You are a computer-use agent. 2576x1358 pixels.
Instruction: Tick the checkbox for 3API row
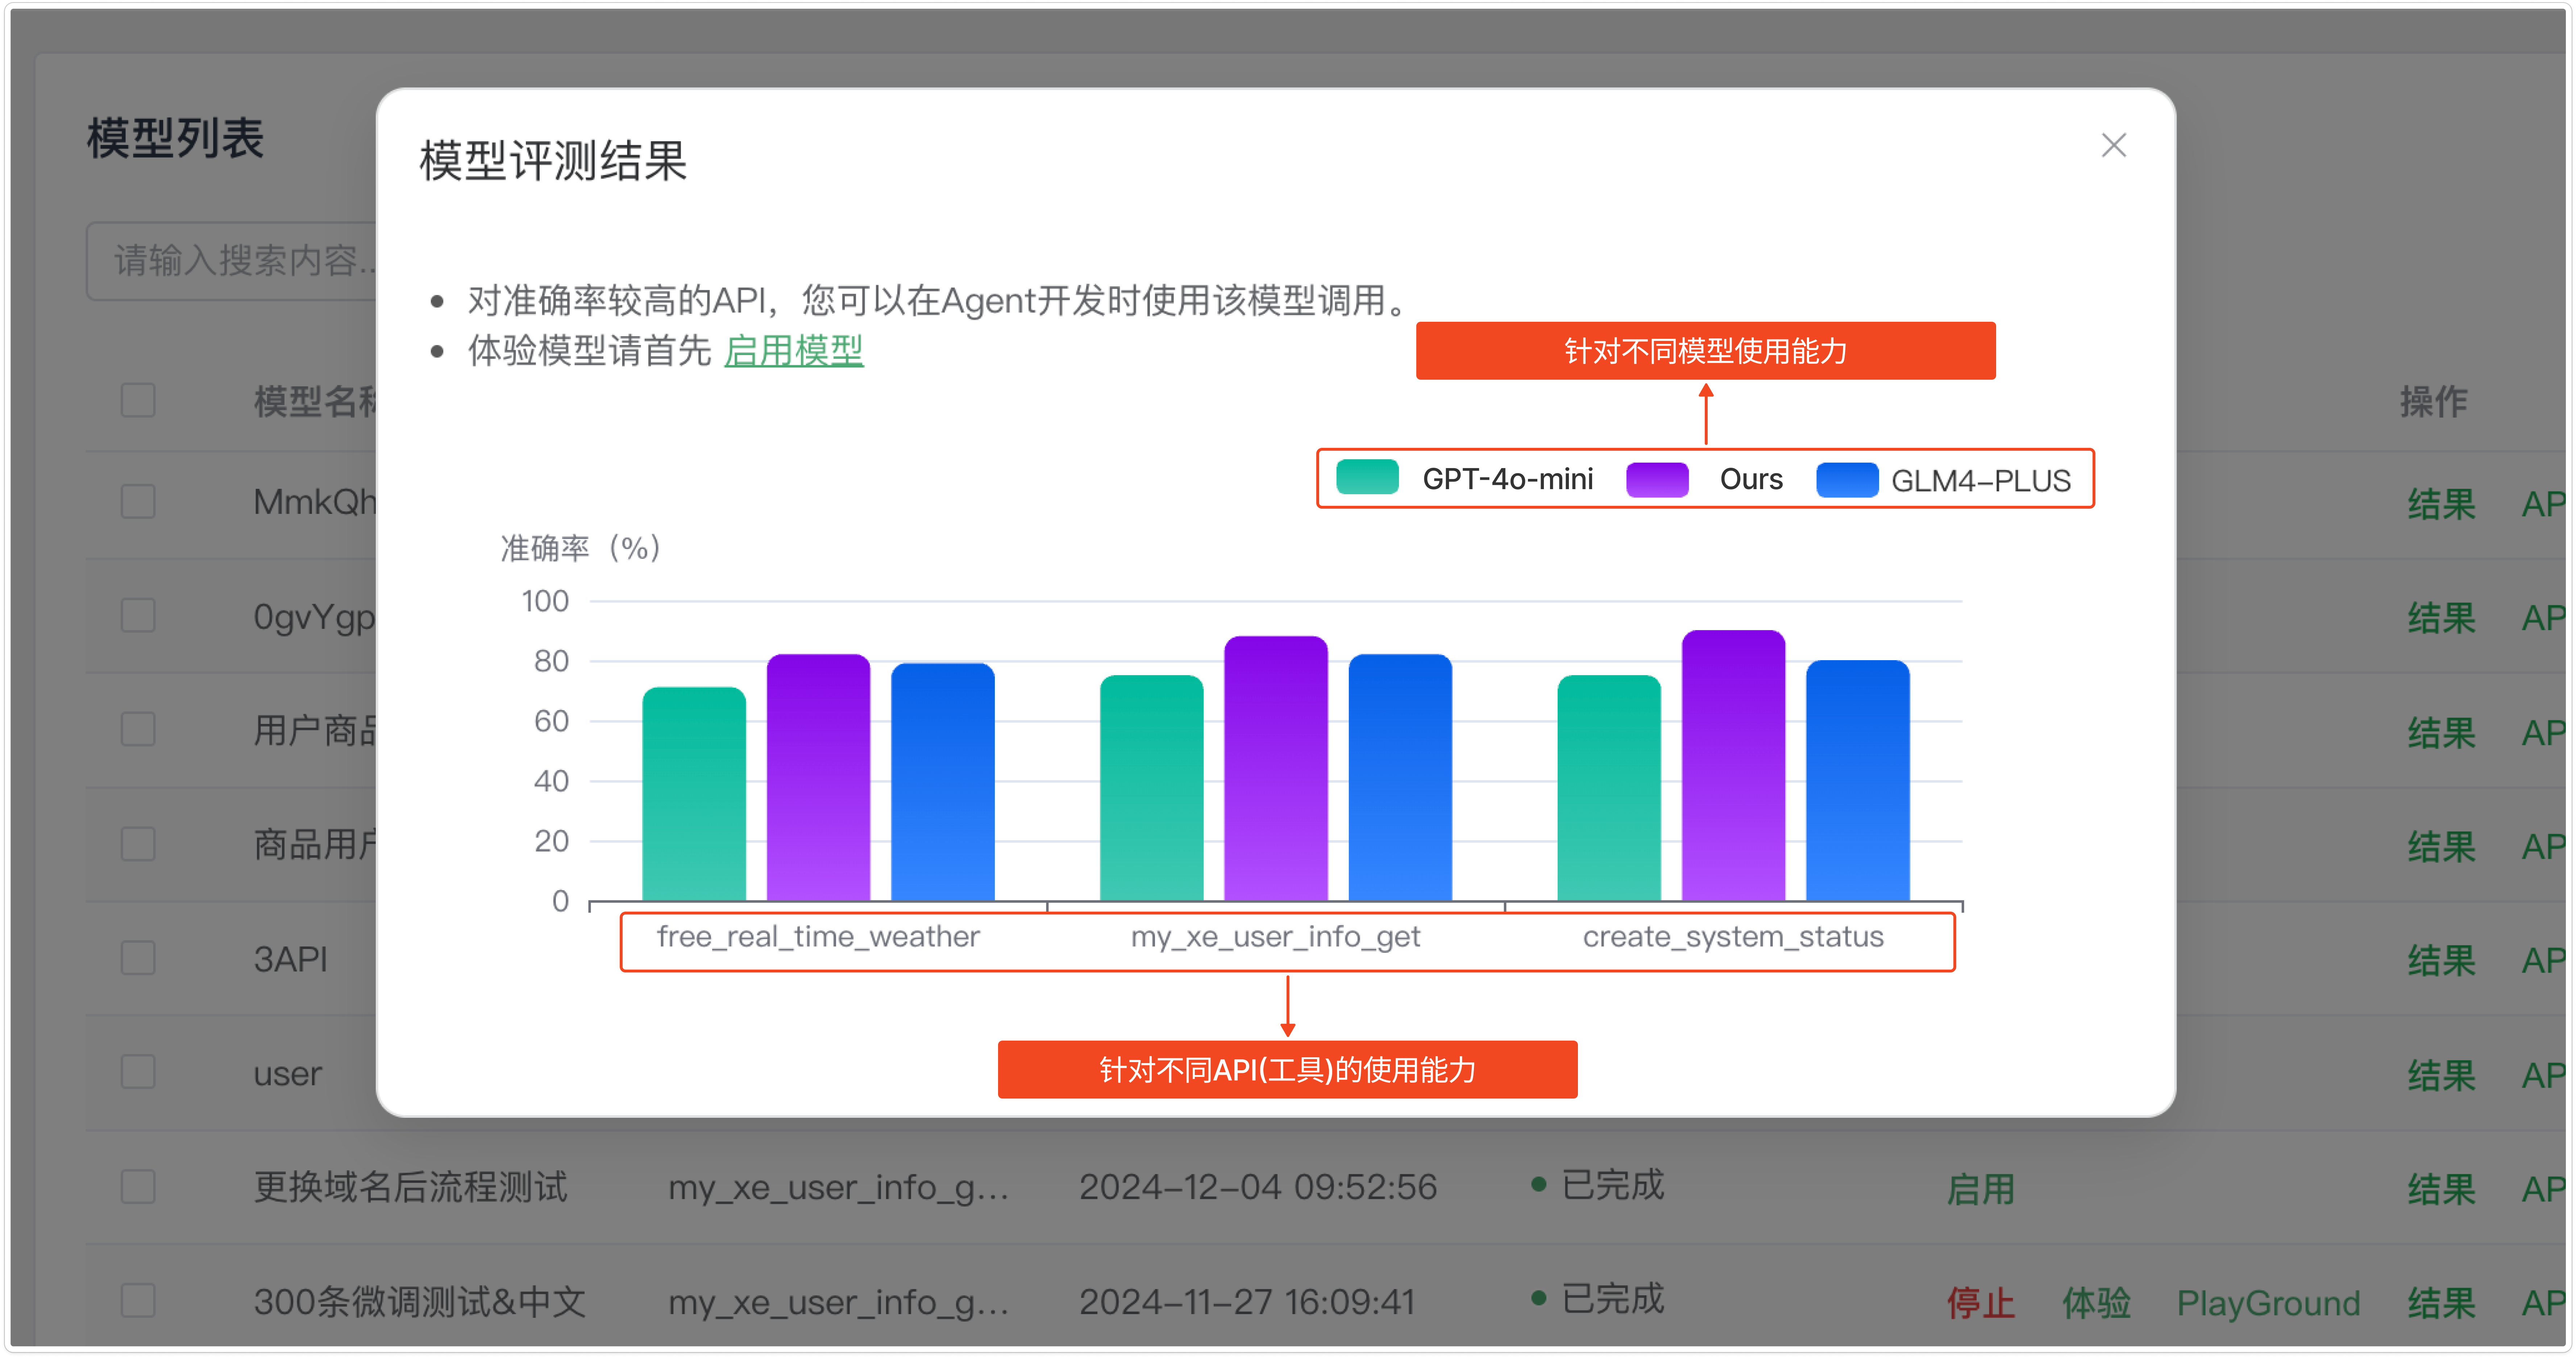pyautogui.click(x=138, y=958)
